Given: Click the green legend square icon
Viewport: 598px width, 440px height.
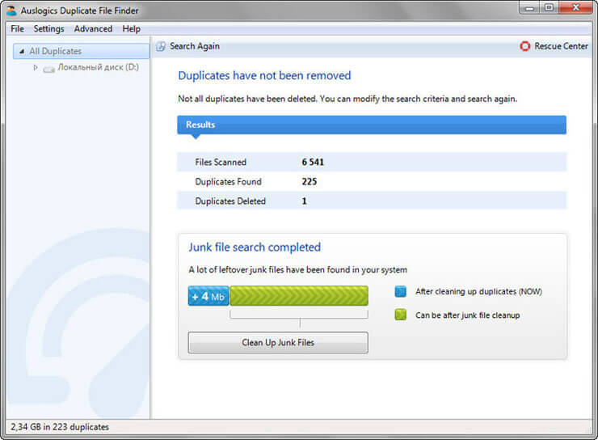Looking at the screenshot, I should 401,315.
